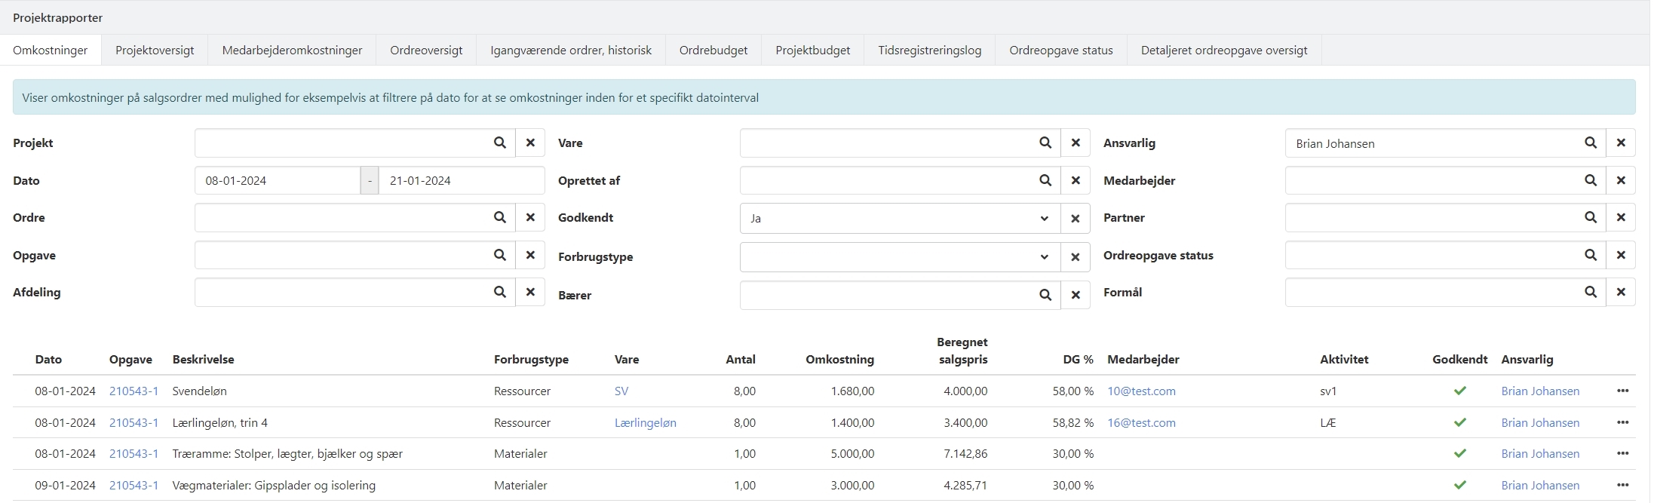This screenshot has width=1654, height=503.
Task: Clear the Godkendt selection with X
Action: coord(1076,219)
